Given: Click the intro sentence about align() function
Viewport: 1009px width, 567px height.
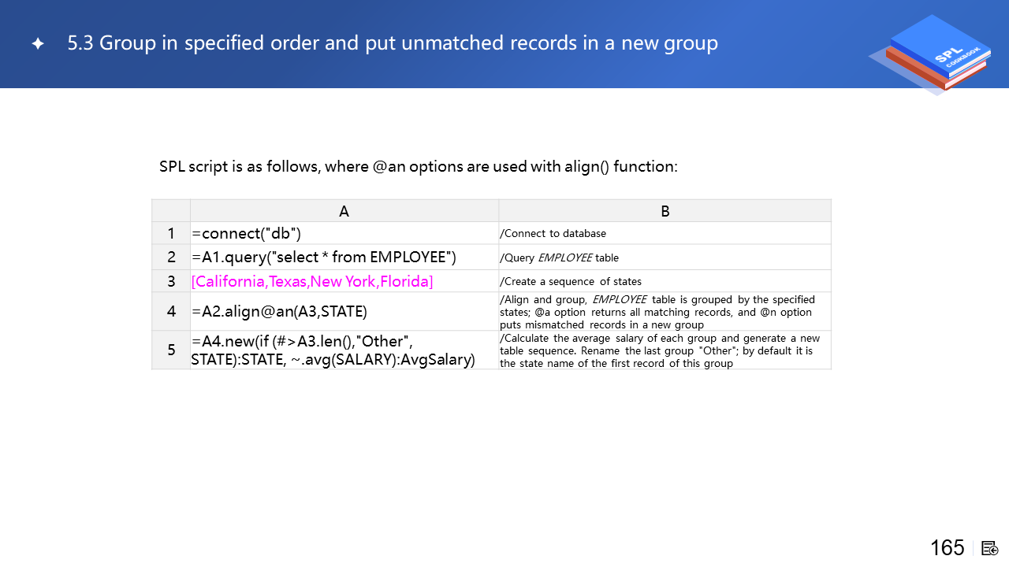Looking at the screenshot, I should [x=418, y=167].
